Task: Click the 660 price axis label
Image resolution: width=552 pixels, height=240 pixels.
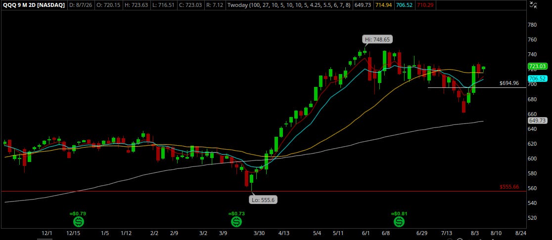Action: [532, 114]
